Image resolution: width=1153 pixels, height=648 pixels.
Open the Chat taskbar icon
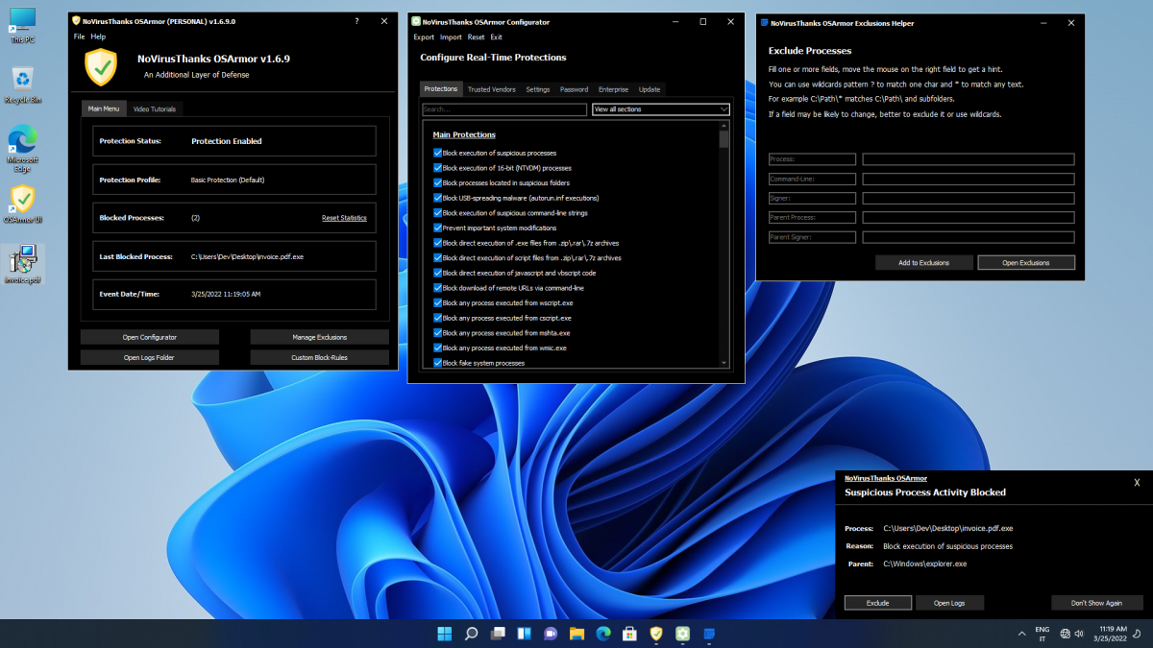pos(551,634)
